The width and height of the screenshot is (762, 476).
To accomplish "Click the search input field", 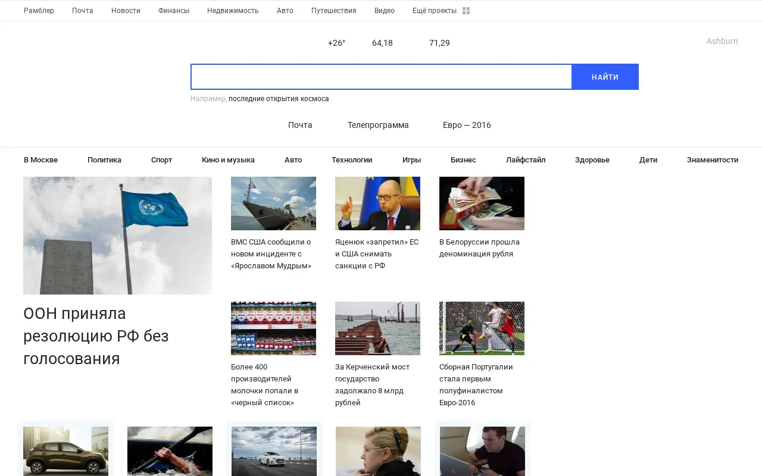I will click(x=381, y=77).
